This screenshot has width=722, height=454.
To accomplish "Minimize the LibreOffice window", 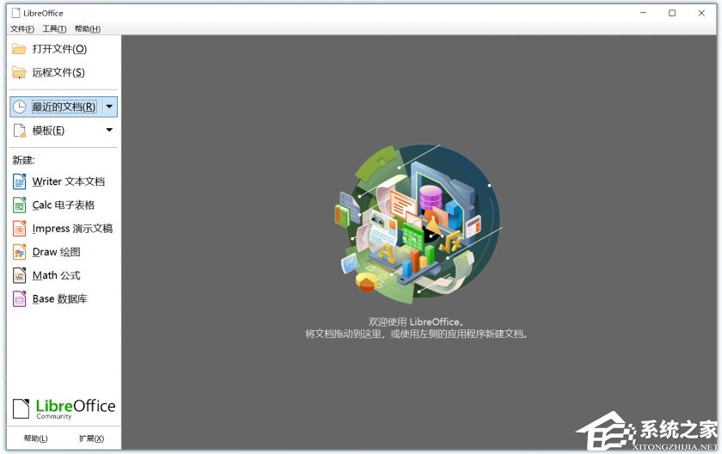I will click(643, 13).
